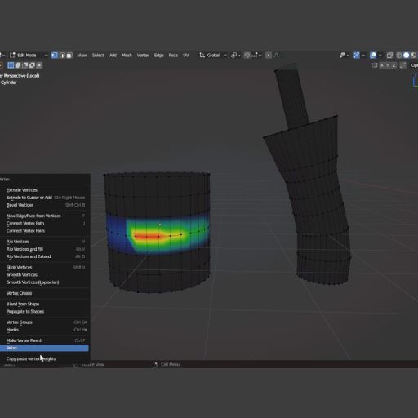418x418 pixels.
Task: Open the UV menu in header
Action: (x=186, y=56)
